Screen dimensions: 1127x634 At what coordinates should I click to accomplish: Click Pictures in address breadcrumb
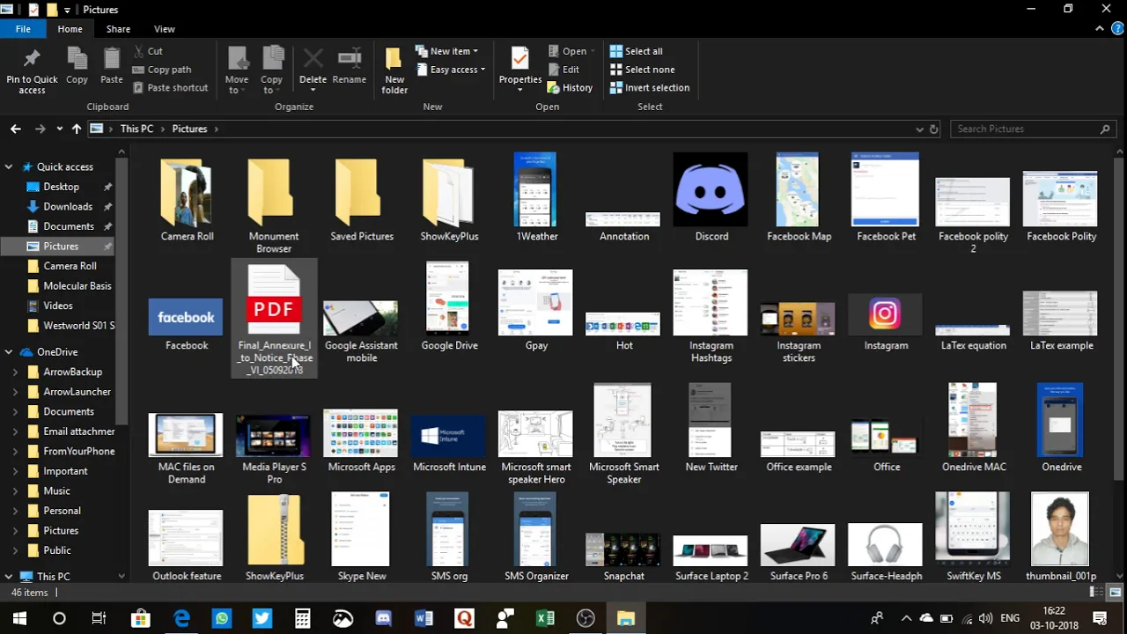[x=189, y=129]
